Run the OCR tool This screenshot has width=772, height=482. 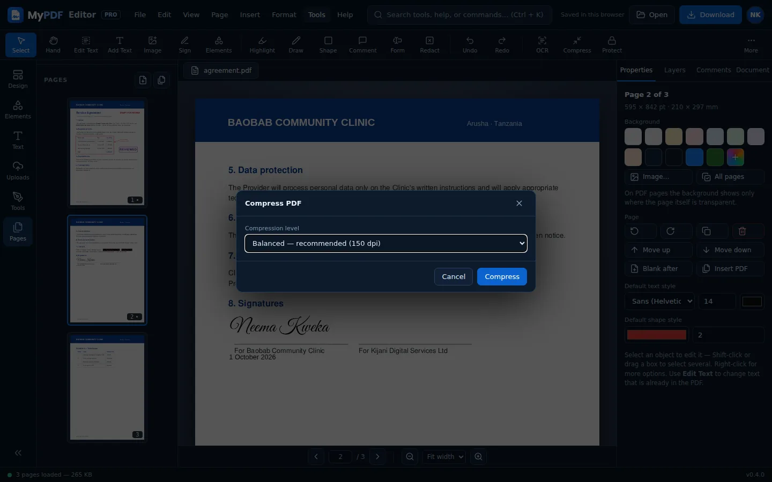pyautogui.click(x=543, y=44)
